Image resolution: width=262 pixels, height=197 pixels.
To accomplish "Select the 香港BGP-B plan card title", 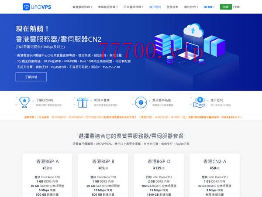I will (x=103, y=161).
